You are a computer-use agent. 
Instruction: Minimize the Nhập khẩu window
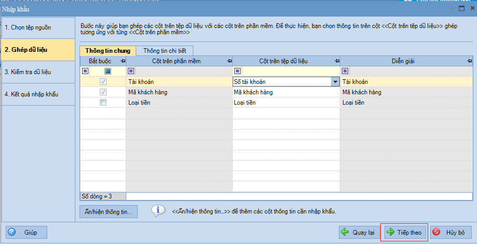click(x=452, y=9)
